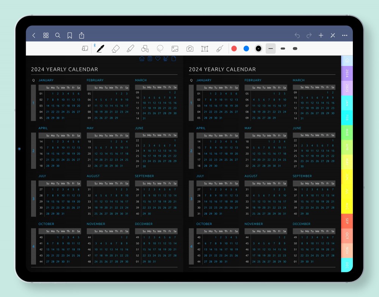Select the Eraser tool
The height and width of the screenshot is (297, 379).
(x=116, y=49)
